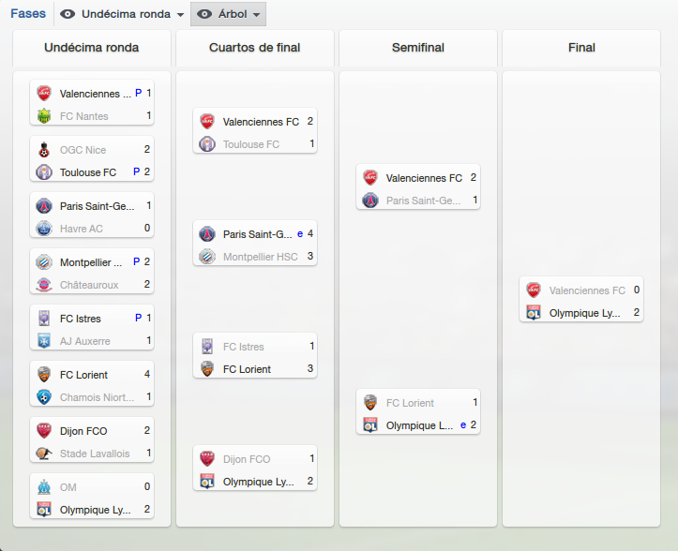Click the Chamois Niortais club crest
The width and height of the screenshot is (678, 551).
coord(44,396)
